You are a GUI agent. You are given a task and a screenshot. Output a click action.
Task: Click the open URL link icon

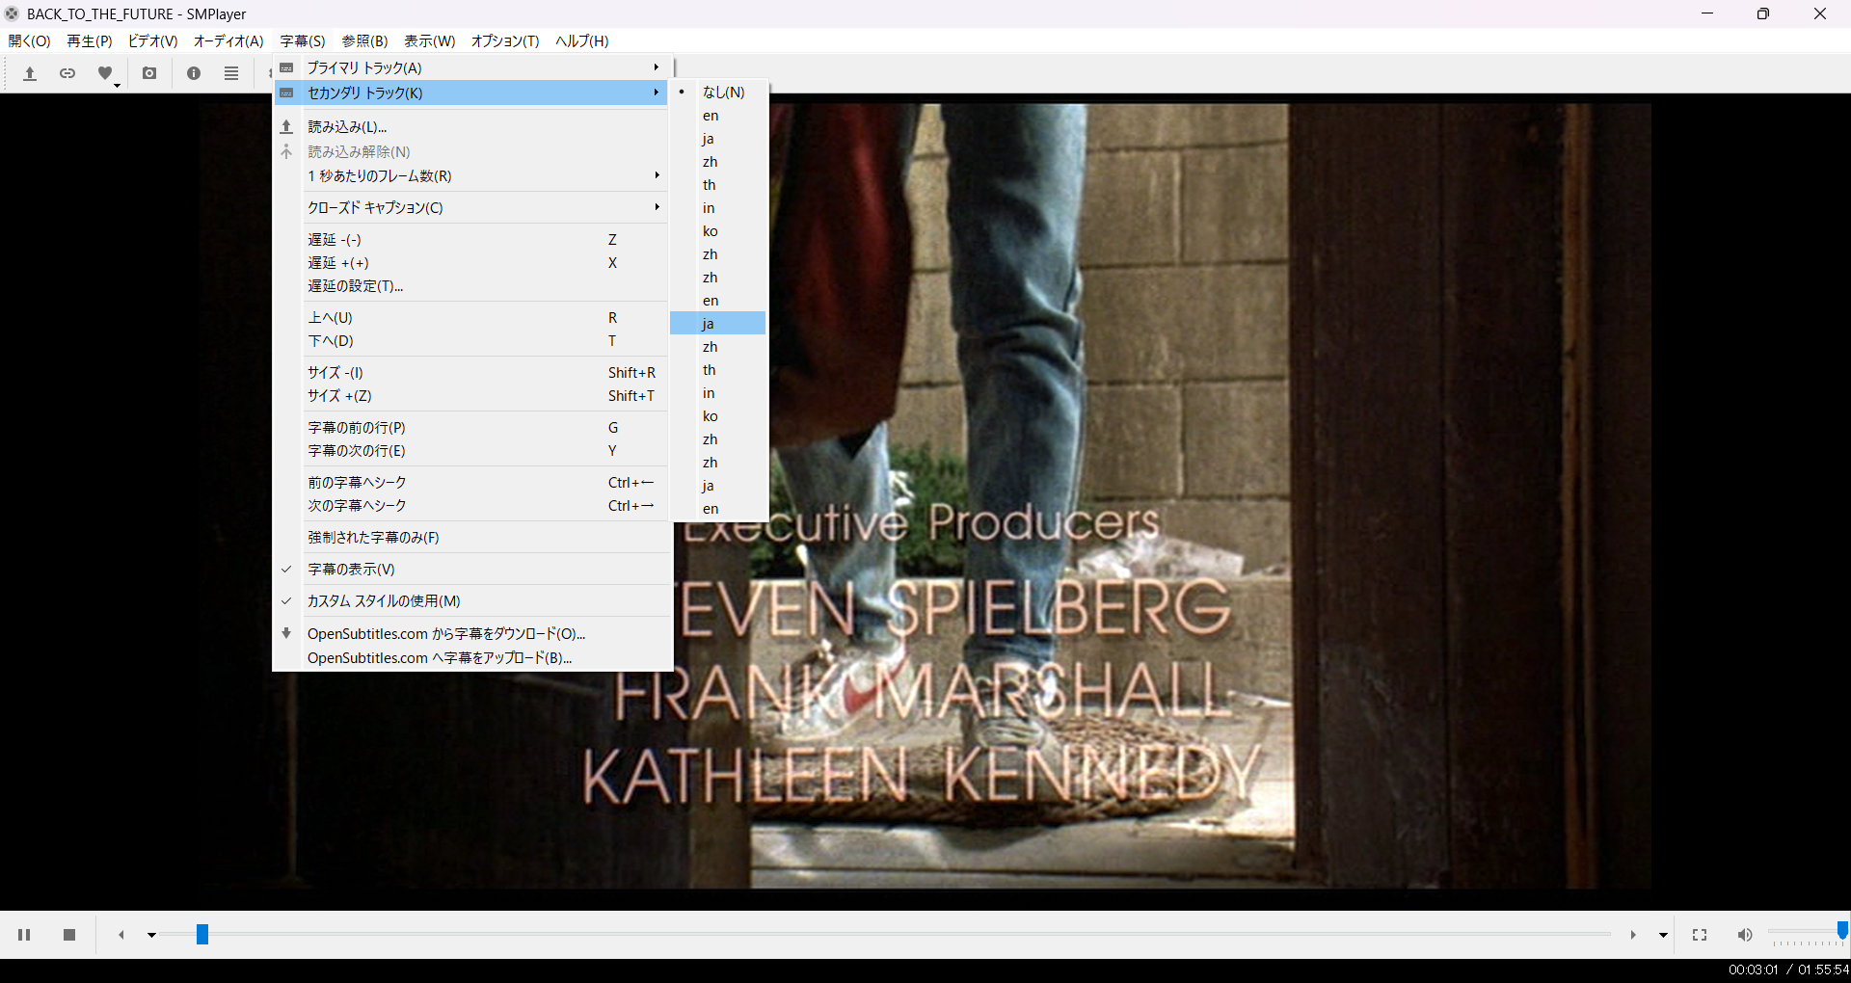[67, 73]
